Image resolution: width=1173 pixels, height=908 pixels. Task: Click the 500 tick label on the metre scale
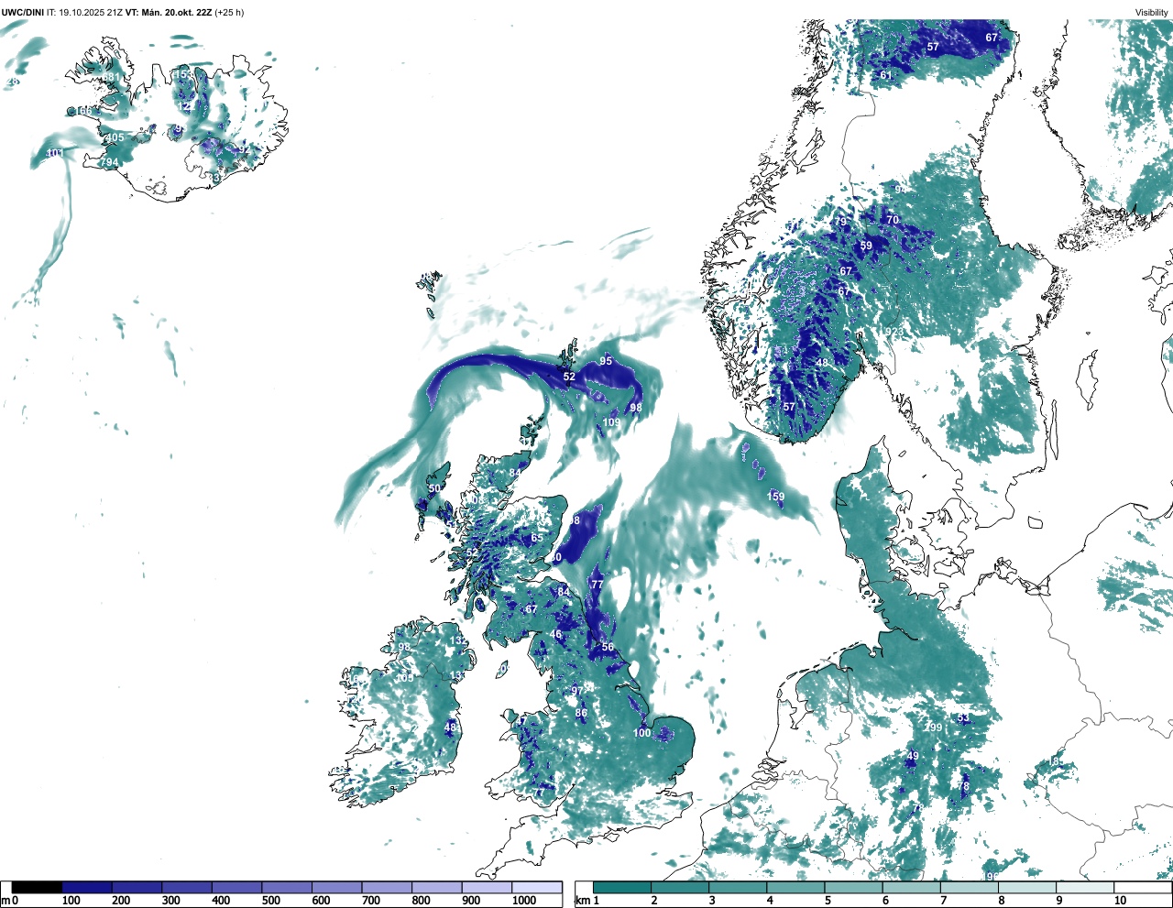(271, 901)
